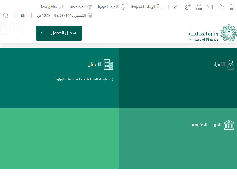This screenshot has width=237, height=177.
Task: Open the search magnifier icon
Action: (x=6, y=16)
